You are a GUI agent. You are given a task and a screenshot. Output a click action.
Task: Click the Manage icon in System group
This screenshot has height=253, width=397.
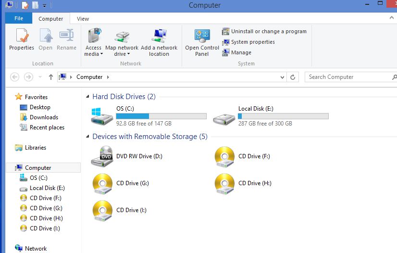[x=226, y=52]
